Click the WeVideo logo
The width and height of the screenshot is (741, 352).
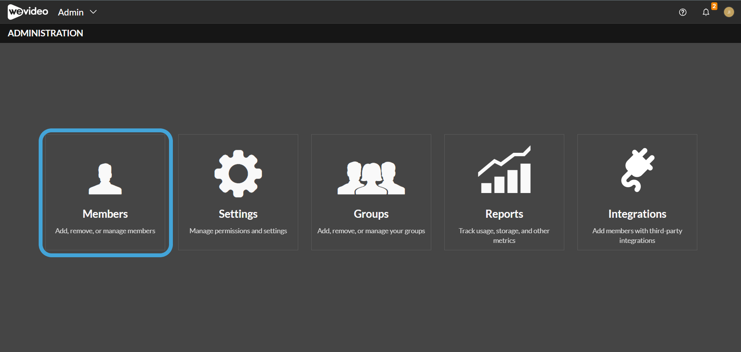pos(28,12)
